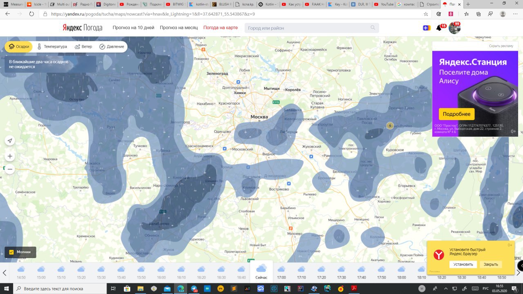
Task: Click Закрыть on browser install popup
Action: [x=491, y=264]
